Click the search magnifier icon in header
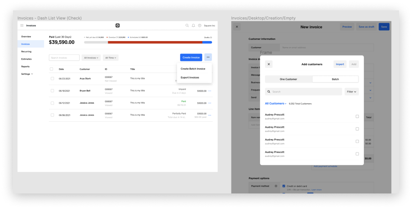Image resolution: width=412 pixels, height=209 pixels. [x=187, y=25]
